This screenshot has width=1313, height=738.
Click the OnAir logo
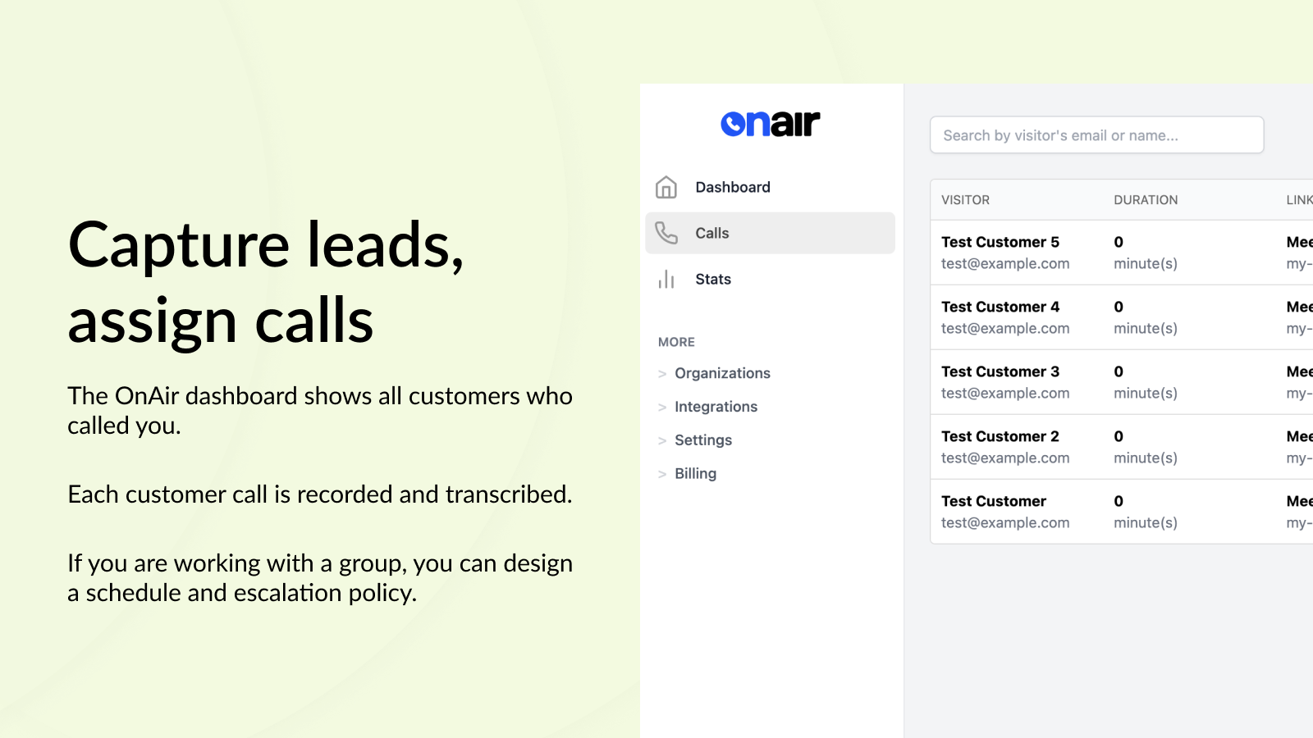click(769, 123)
